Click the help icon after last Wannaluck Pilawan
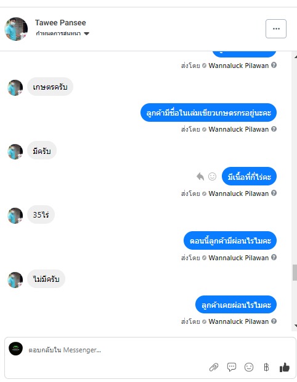The height and width of the screenshot is (382, 297). (274, 321)
